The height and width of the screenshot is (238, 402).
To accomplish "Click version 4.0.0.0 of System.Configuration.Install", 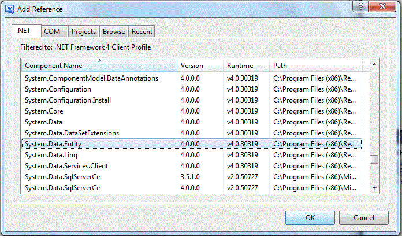I will [x=190, y=100].
